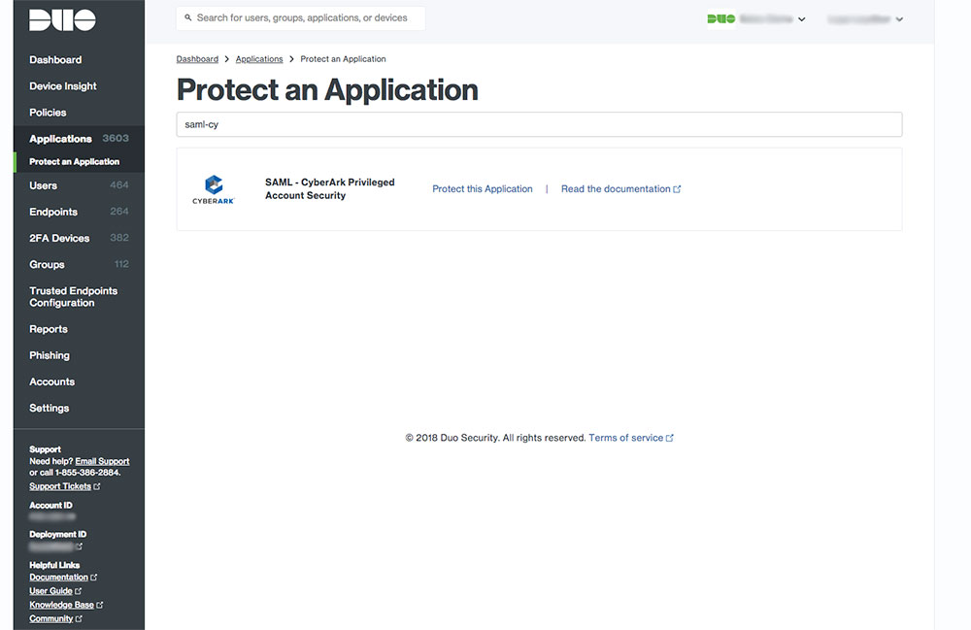Click the SAML - CyberArk Privileged Account Security title
The image size is (971, 630).
click(x=329, y=188)
